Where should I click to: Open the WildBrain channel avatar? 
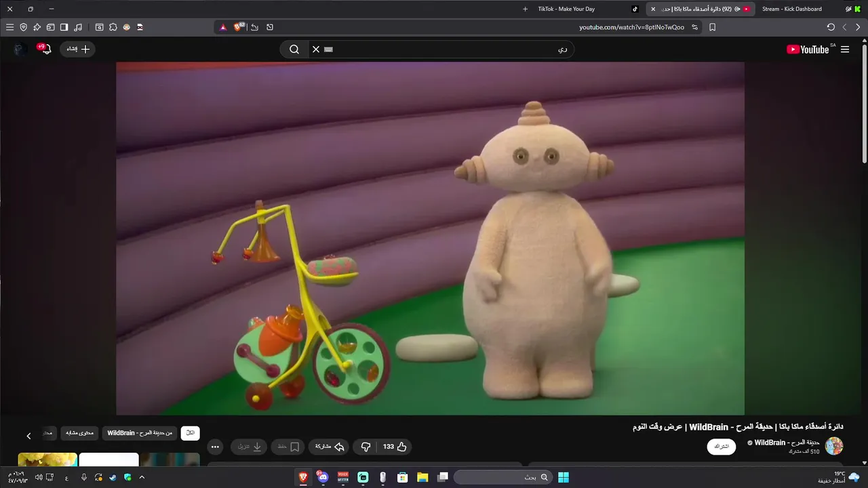[834, 446]
